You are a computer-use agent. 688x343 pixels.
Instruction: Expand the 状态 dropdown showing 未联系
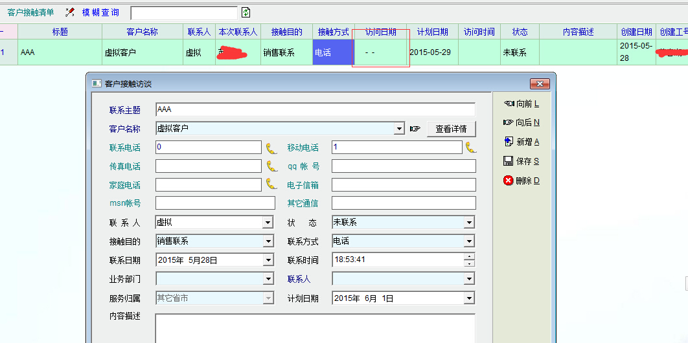(470, 223)
